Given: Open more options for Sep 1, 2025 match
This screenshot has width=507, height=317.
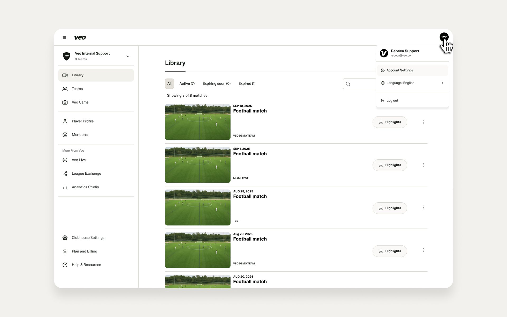Looking at the screenshot, I should (424, 165).
